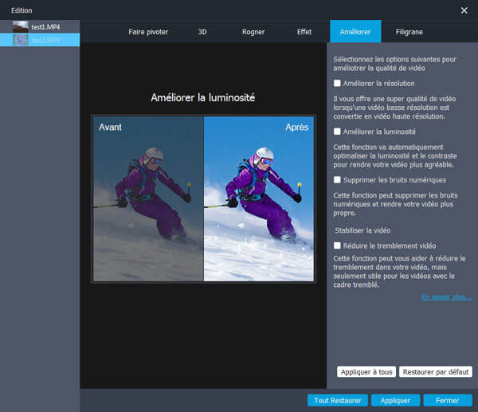Image resolution: width=478 pixels, height=412 pixels.
Task: Switch to the 3D tab
Action: (x=203, y=33)
